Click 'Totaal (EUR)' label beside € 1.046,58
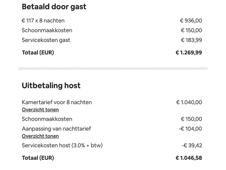The height and width of the screenshot is (170, 226). (x=38, y=158)
